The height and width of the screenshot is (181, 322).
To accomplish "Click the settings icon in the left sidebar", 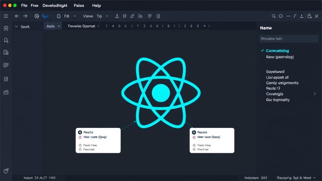I will 6,28.
